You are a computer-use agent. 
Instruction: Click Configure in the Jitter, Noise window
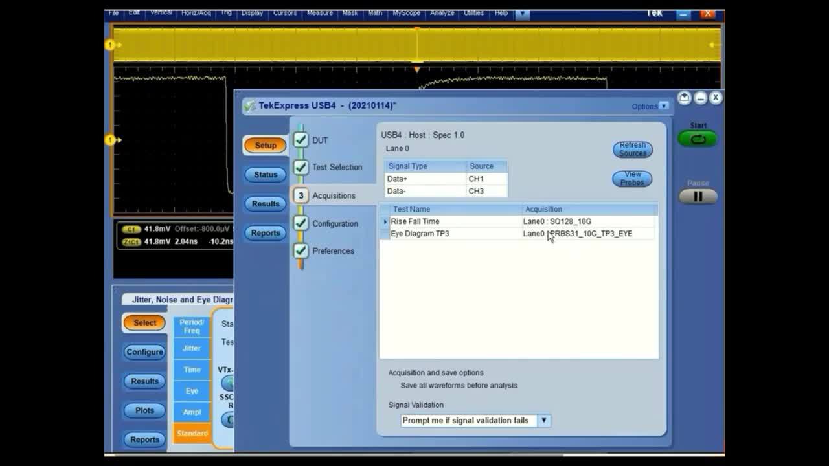(x=144, y=351)
